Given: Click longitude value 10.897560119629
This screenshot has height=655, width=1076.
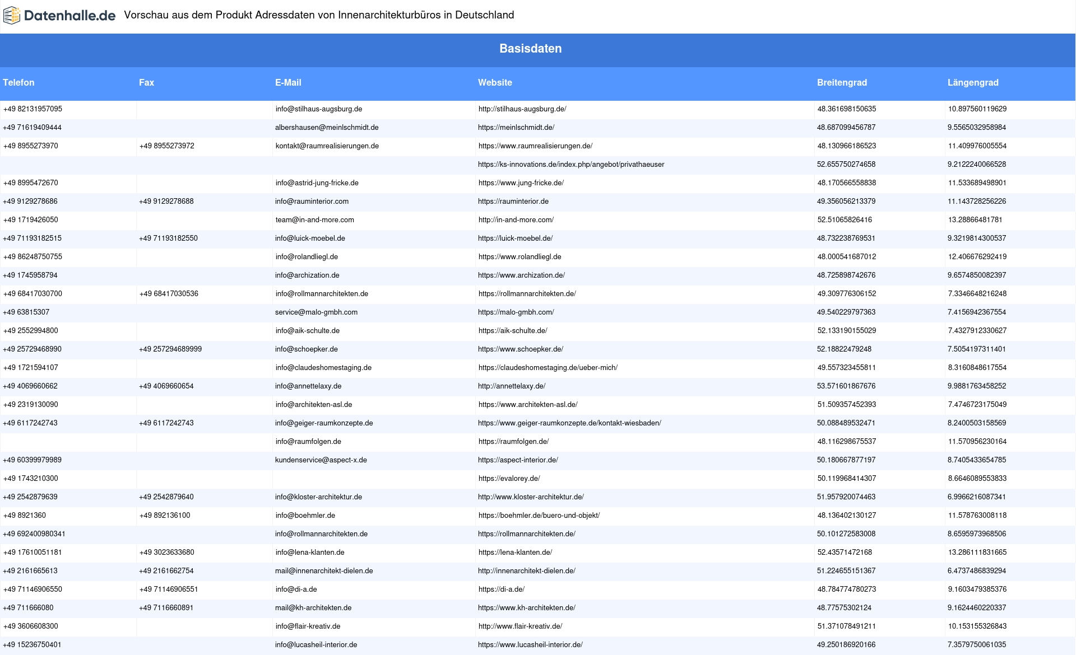Looking at the screenshot, I should click(977, 109).
